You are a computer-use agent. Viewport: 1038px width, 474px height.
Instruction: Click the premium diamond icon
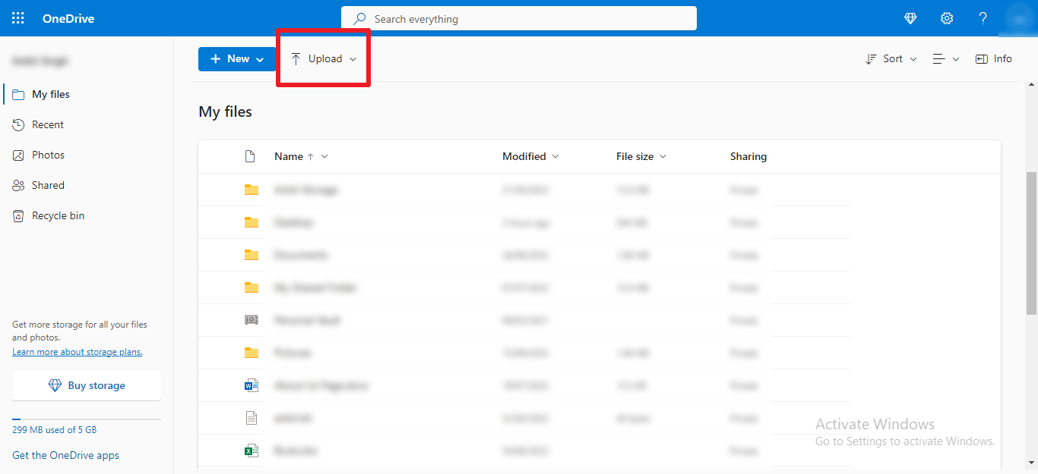(x=910, y=17)
